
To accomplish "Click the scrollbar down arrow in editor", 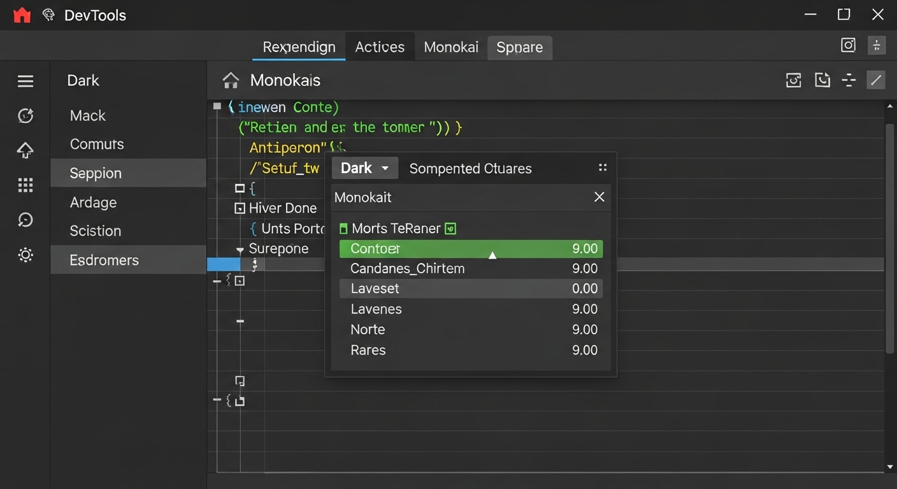I will pos(890,467).
